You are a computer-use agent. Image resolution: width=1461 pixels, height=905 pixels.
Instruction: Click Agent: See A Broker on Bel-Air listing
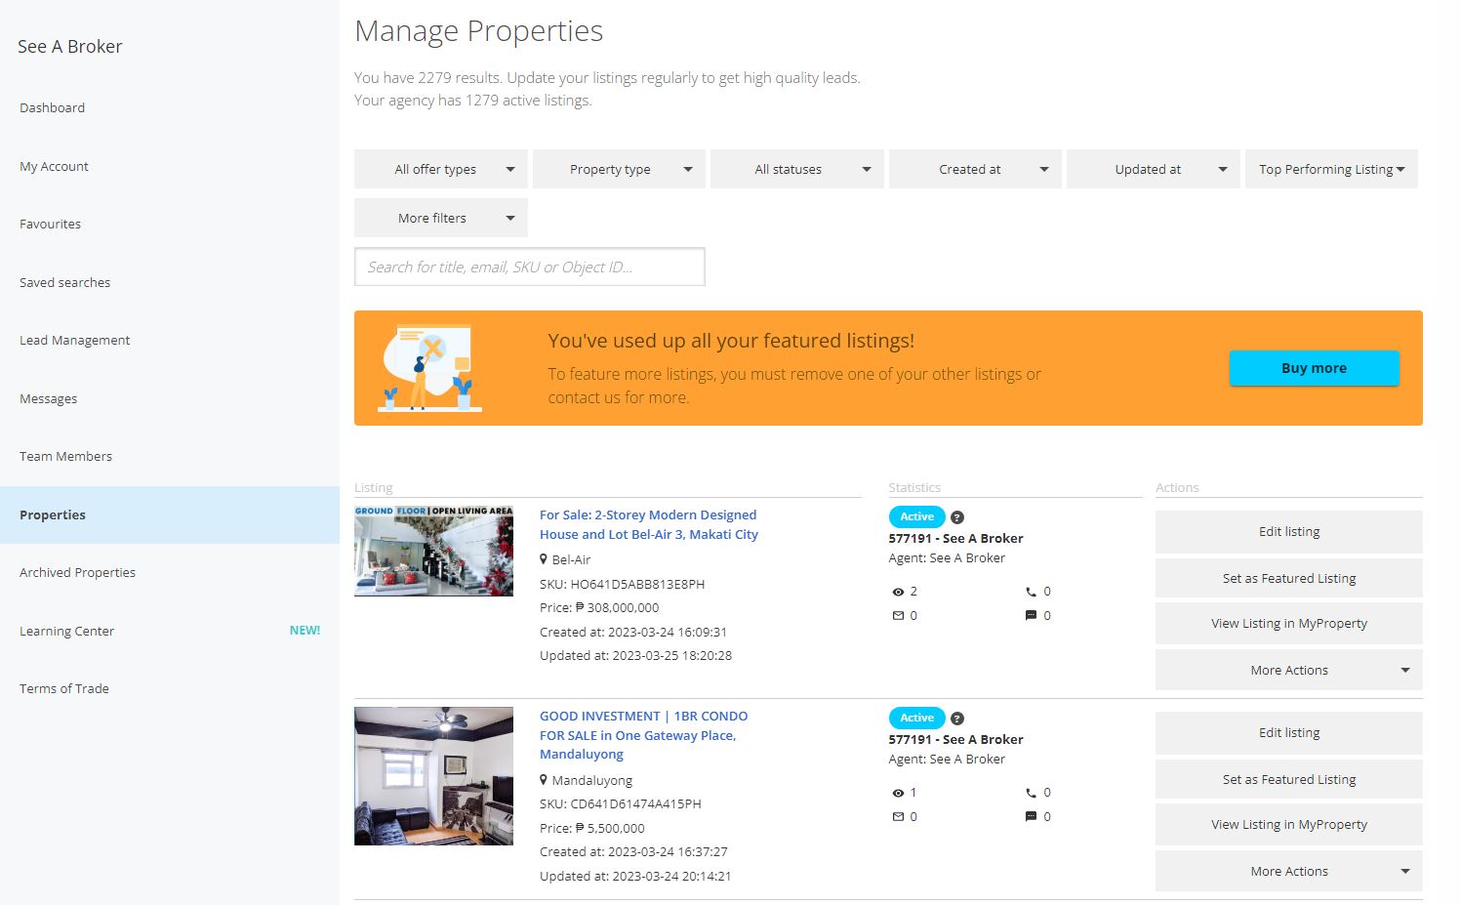(x=947, y=558)
